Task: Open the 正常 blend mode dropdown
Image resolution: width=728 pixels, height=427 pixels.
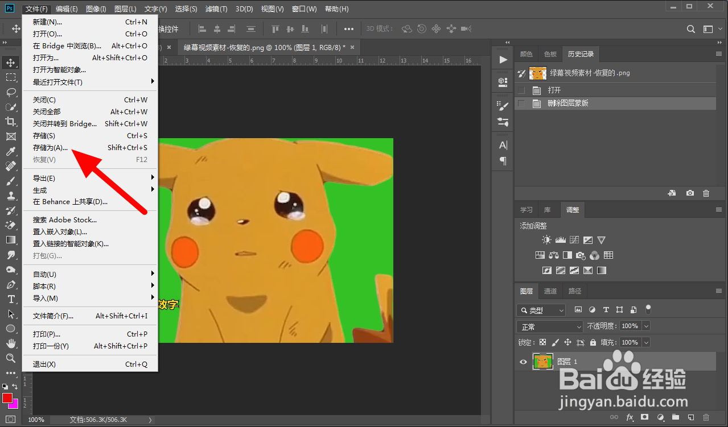Action: [x=550, y=327]
